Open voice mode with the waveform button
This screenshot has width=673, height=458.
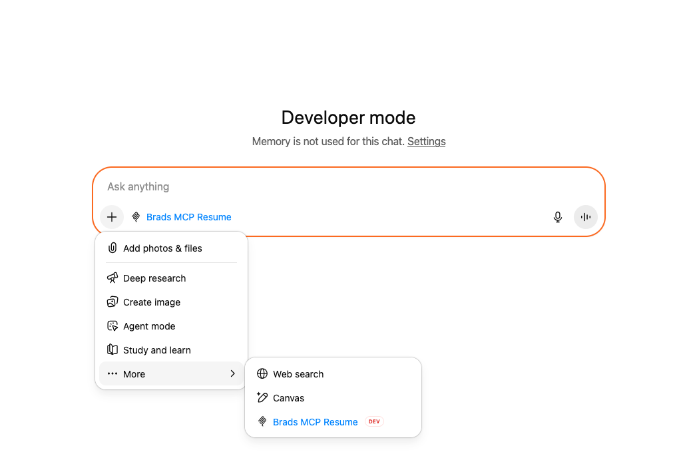click(585, 217)
